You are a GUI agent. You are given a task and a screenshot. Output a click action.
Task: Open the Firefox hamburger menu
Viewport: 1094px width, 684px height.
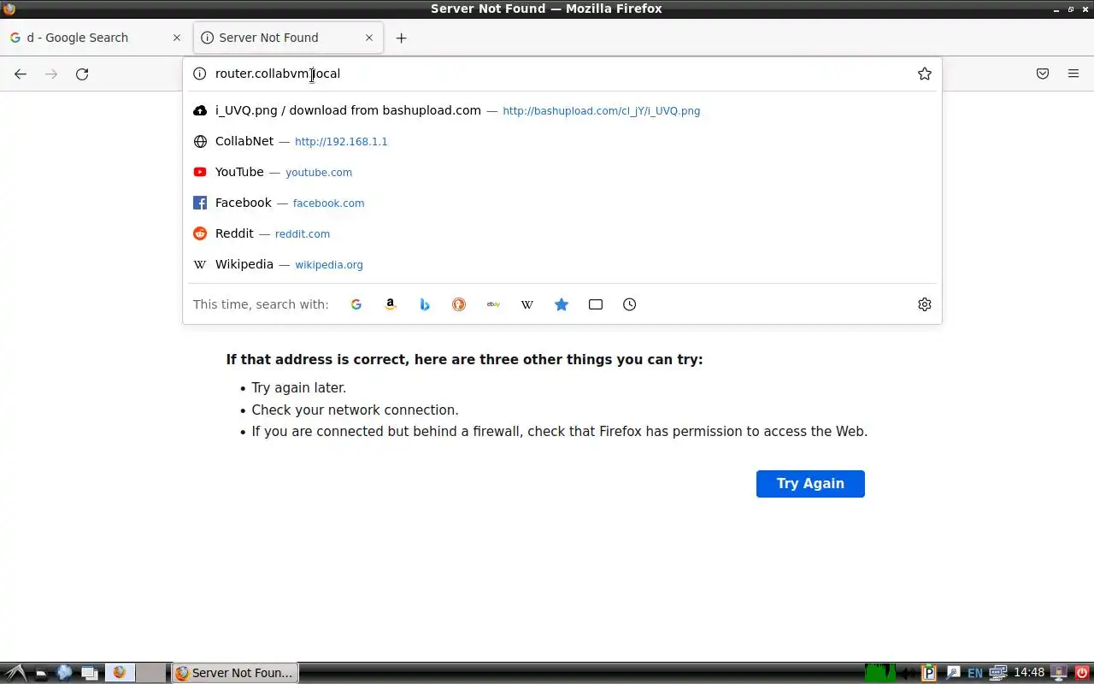[1073, 74]
